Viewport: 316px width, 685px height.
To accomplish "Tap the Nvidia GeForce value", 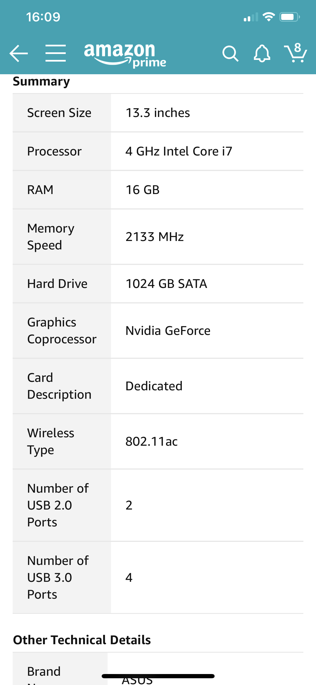I will [168, 331].
